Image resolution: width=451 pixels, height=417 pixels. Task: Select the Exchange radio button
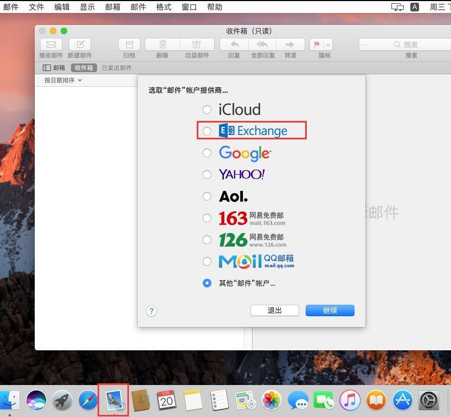pos(207,131)
